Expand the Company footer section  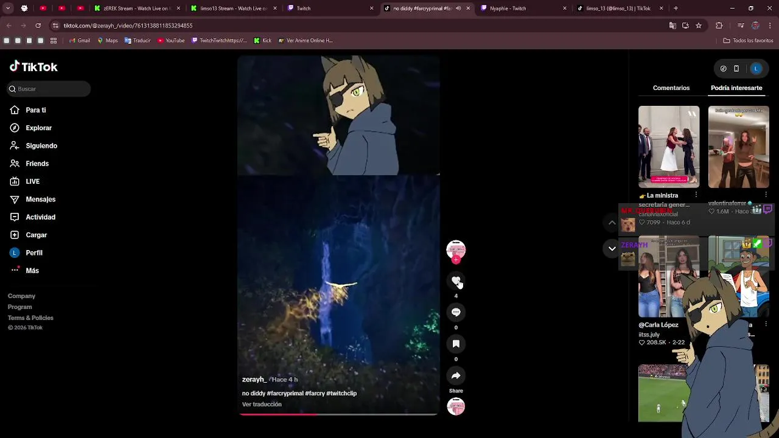[21, 296]
